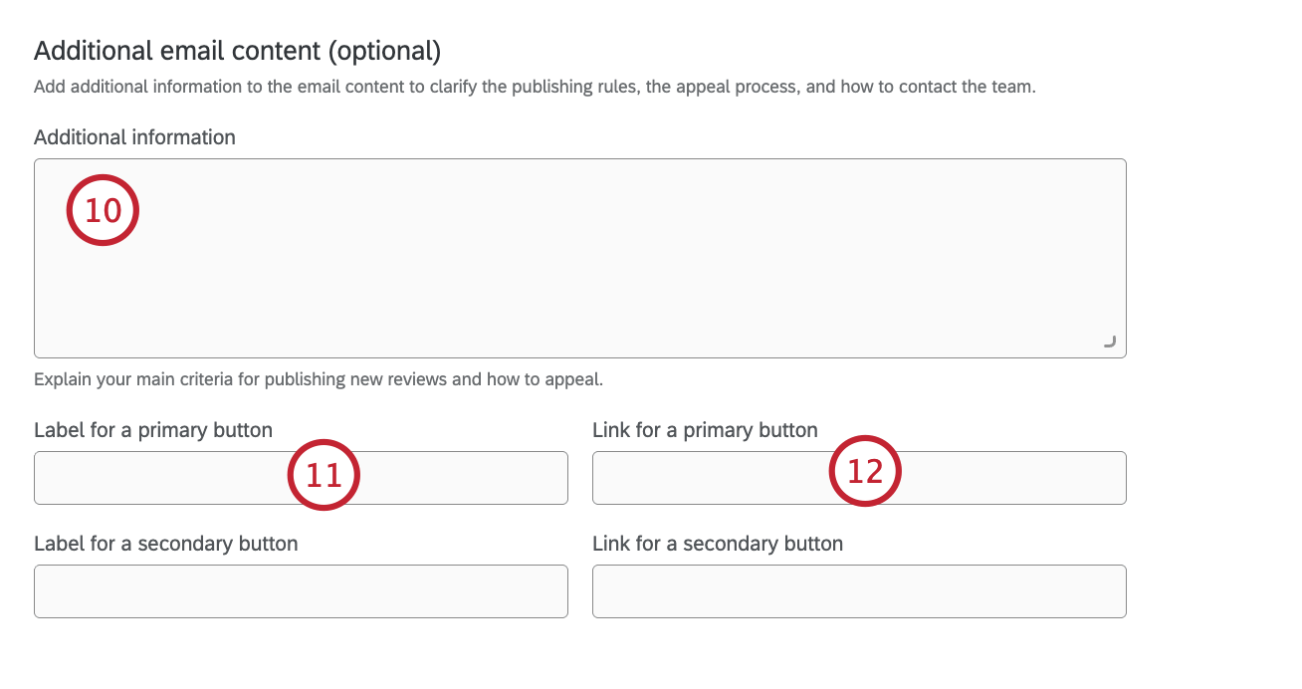This screenshot has height=689, width=1302.
Task: Click the Link for a primary button label
Action: pos(706,429)
